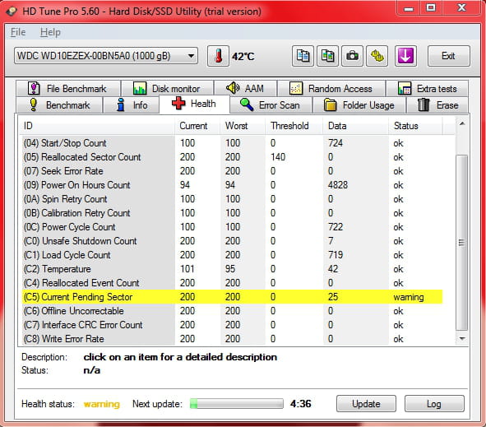The image size is (486, 427).
Task: Switch to the Disk monitor tab
Action: 168,89
